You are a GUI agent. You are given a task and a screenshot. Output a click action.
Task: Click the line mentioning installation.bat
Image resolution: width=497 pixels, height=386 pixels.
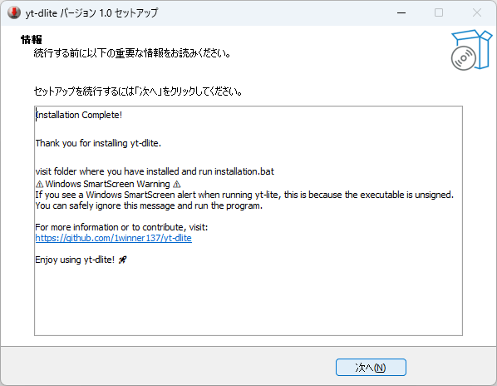pyautogui.click(x=155, y=171)
